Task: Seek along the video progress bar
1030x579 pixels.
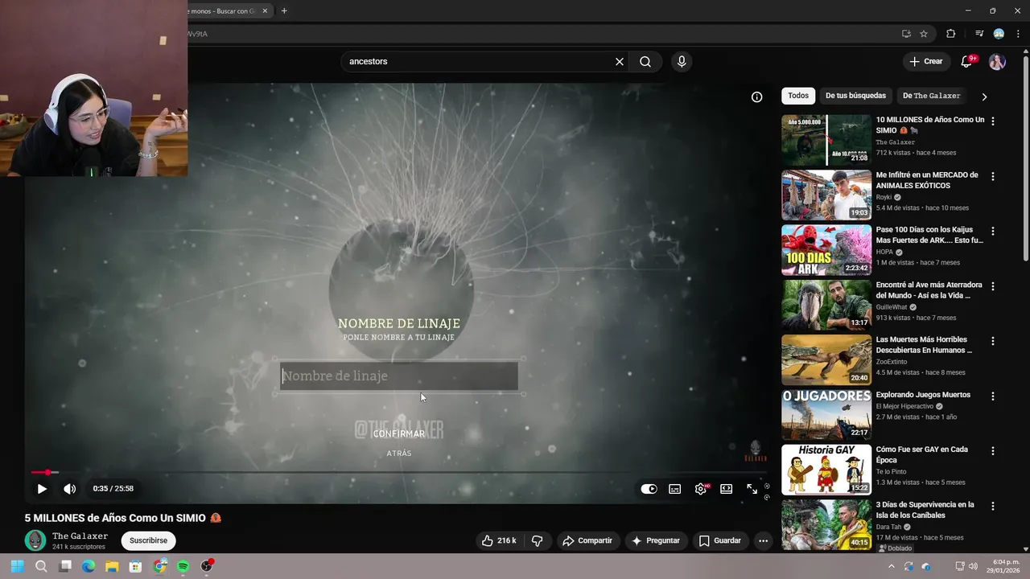Action: click(399, 472)
